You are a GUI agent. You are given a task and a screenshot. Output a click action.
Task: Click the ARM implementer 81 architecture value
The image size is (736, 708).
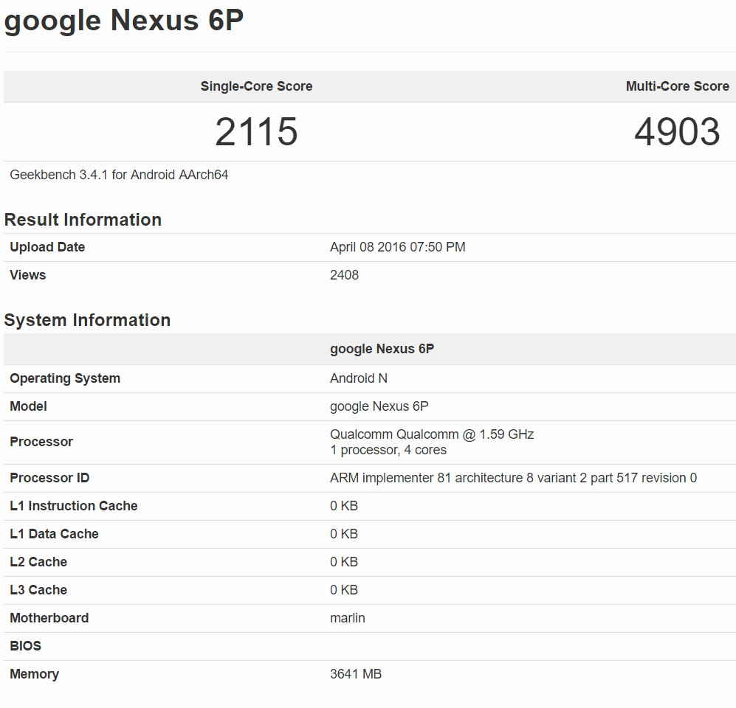pyautogui.click(x=514, y=478)
